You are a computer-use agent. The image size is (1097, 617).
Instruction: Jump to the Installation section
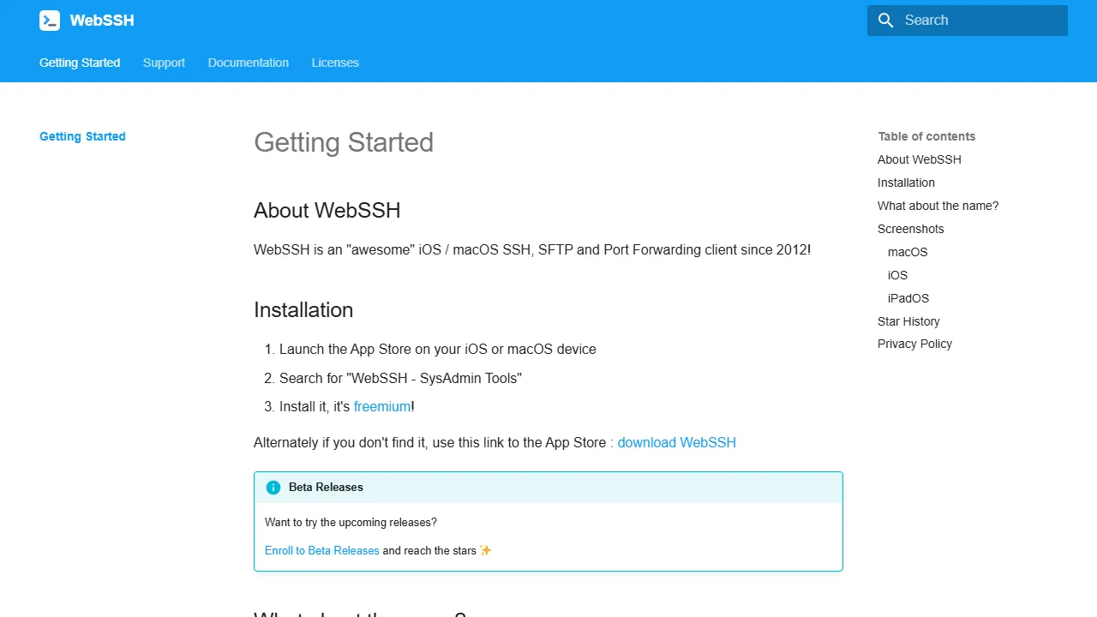[906, 183]
